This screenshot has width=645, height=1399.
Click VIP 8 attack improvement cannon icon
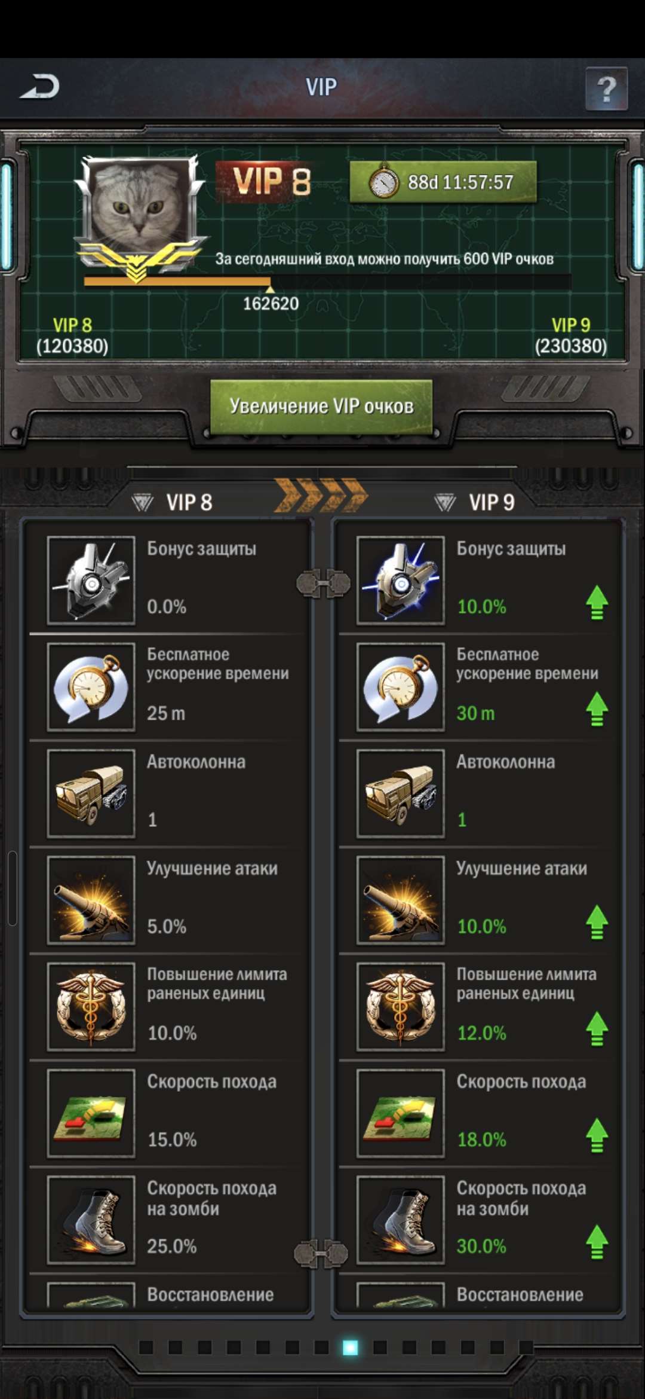[x=91, y=900]
